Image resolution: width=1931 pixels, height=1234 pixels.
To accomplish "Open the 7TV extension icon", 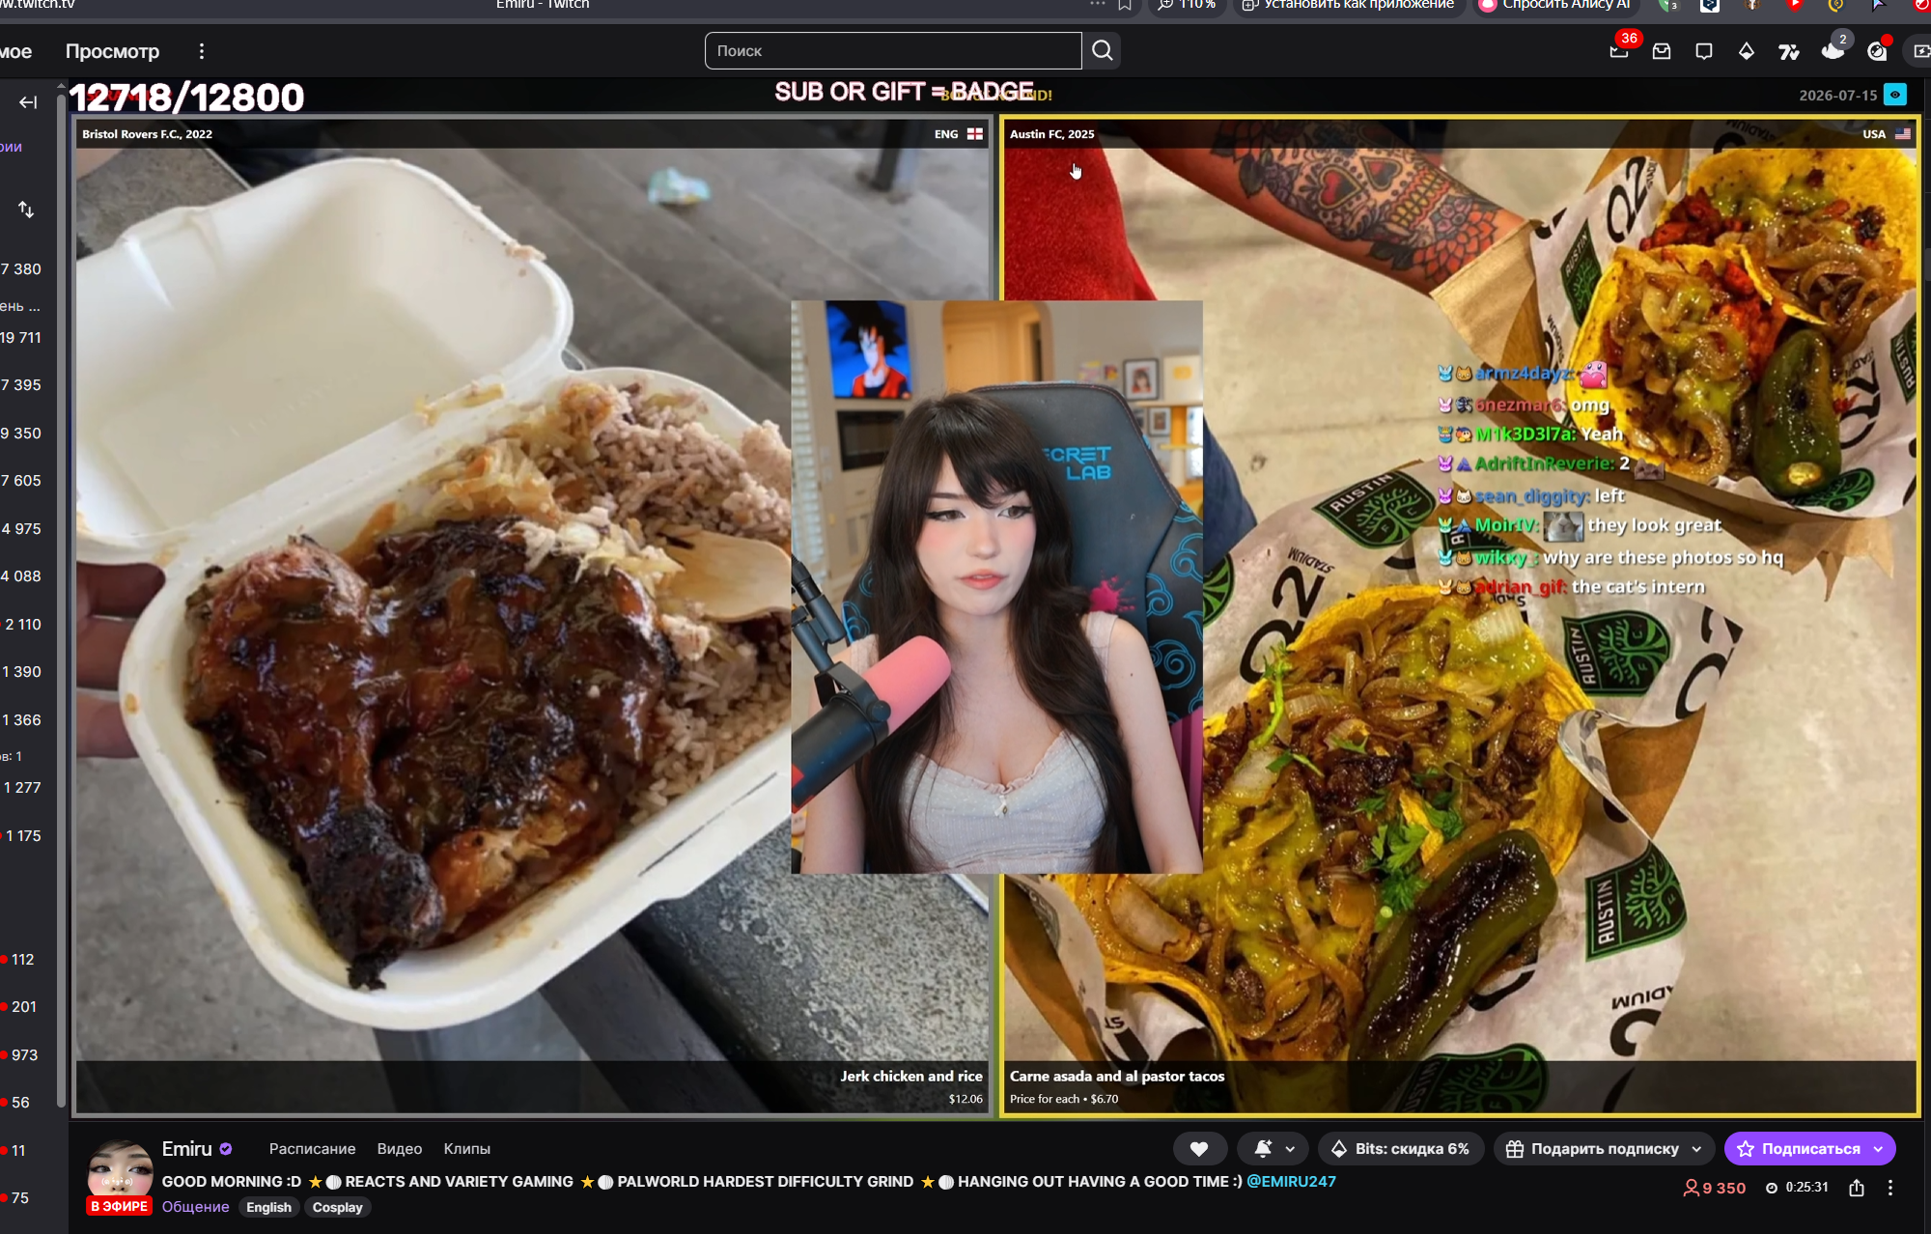I will pyautogui.click(x=1789, y=51).
